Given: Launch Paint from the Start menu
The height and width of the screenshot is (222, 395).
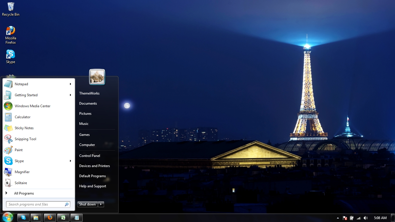Looking at the screenshot, I should (x=19, y=150).
